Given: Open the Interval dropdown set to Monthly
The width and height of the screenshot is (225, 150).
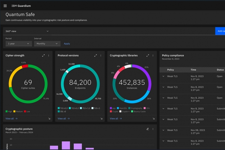Looking at the screenshot, I should pyautogui.click(x=47, y=44).
